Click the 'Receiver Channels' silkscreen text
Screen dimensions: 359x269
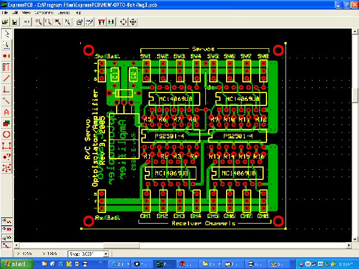pyautogui.click(x=204, y=223)
